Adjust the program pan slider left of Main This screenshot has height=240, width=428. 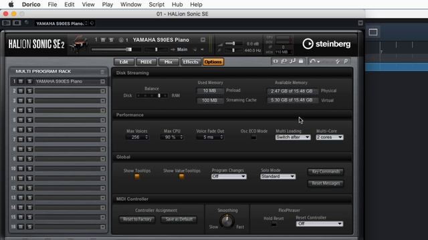click(156, 49)
